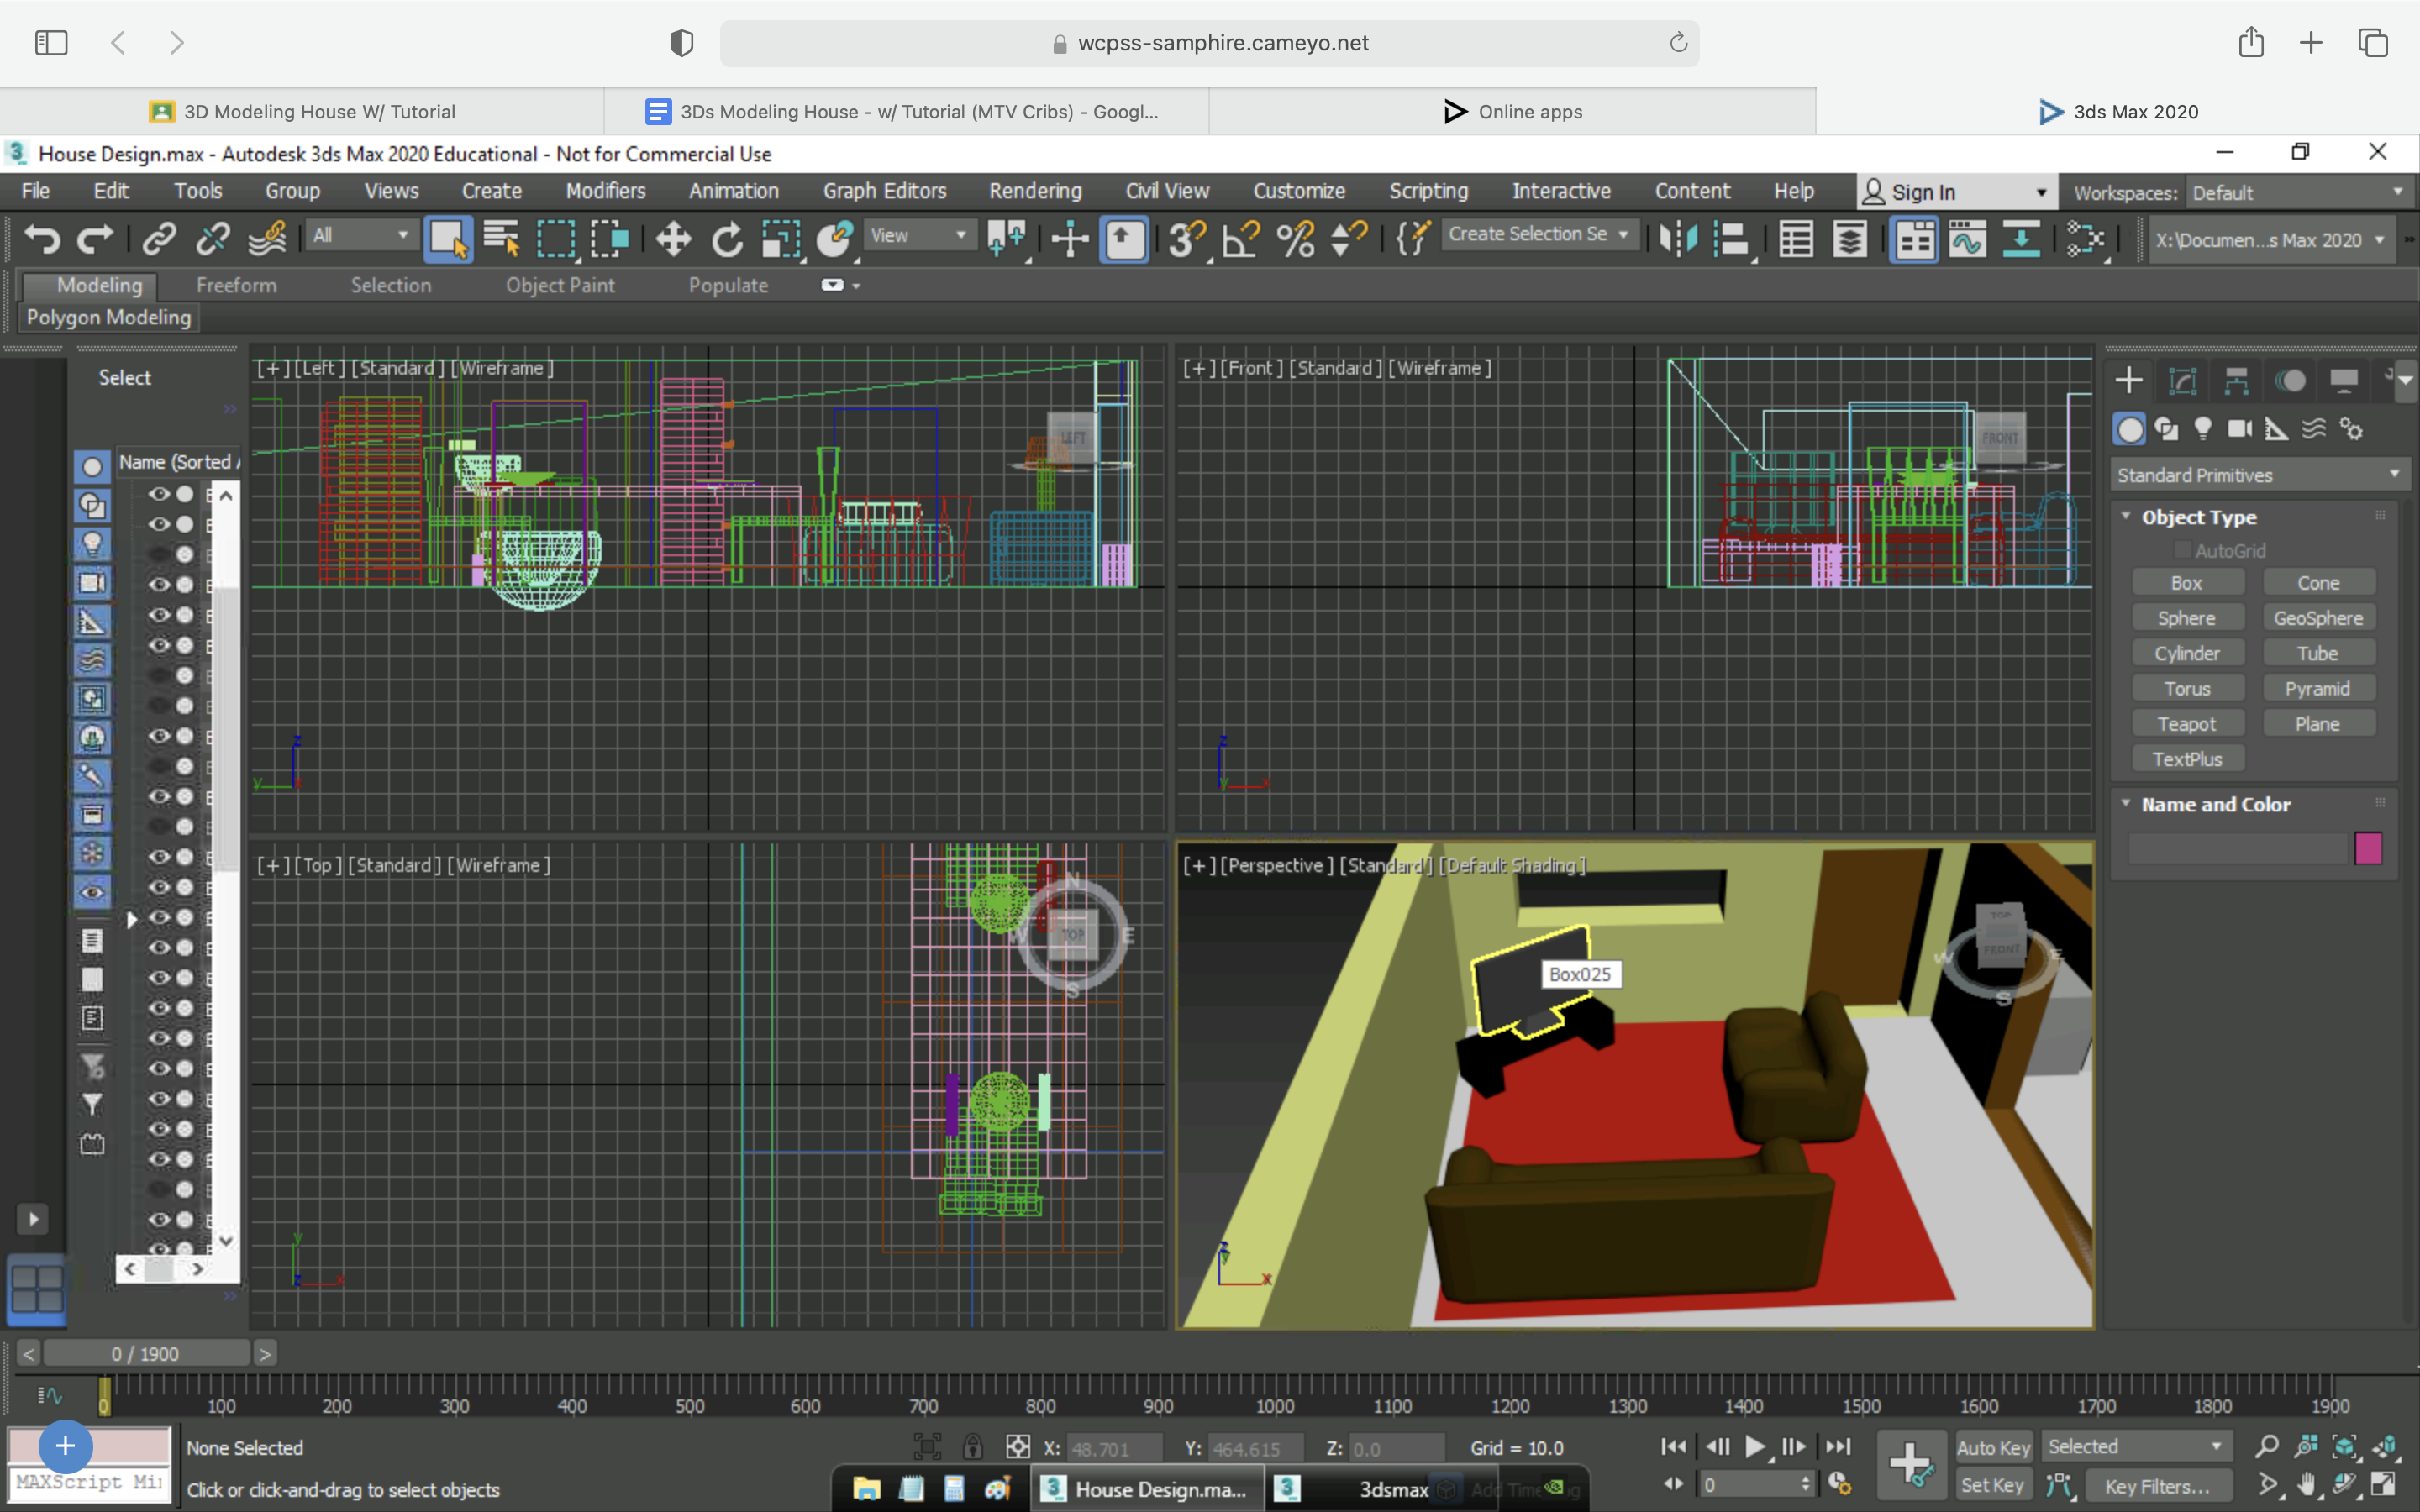
Task: Open Select by Name dialog icon
Action: [x=501, y=239]
